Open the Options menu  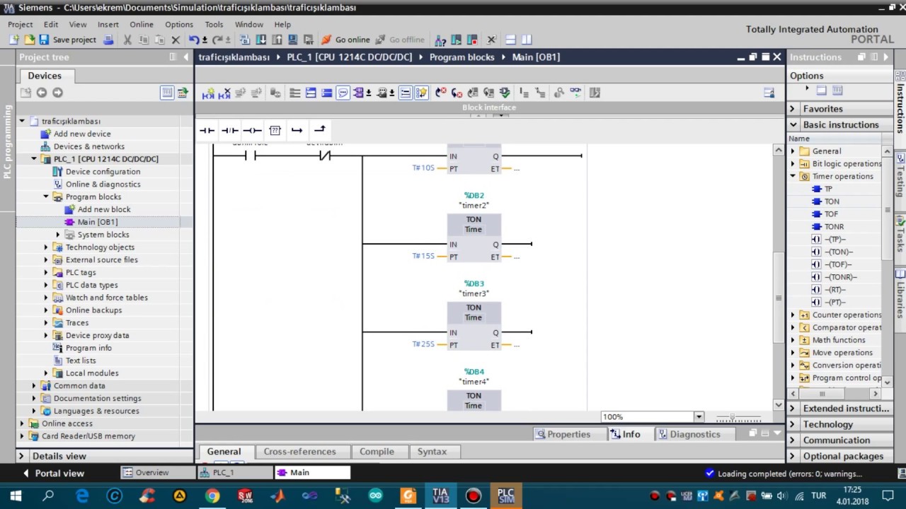(x=179, y=24)
